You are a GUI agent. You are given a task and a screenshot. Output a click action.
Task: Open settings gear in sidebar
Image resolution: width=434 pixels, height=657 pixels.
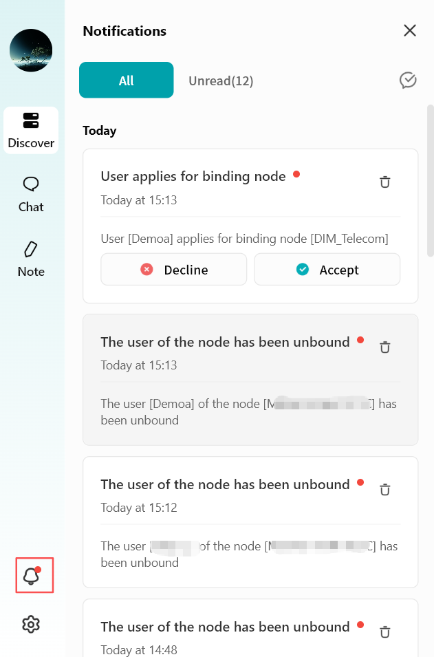point(31,624)
